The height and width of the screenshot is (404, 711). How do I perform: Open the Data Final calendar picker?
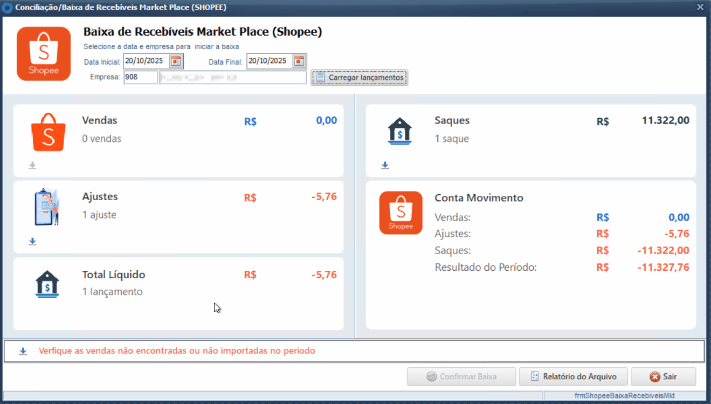pos(300,61)
